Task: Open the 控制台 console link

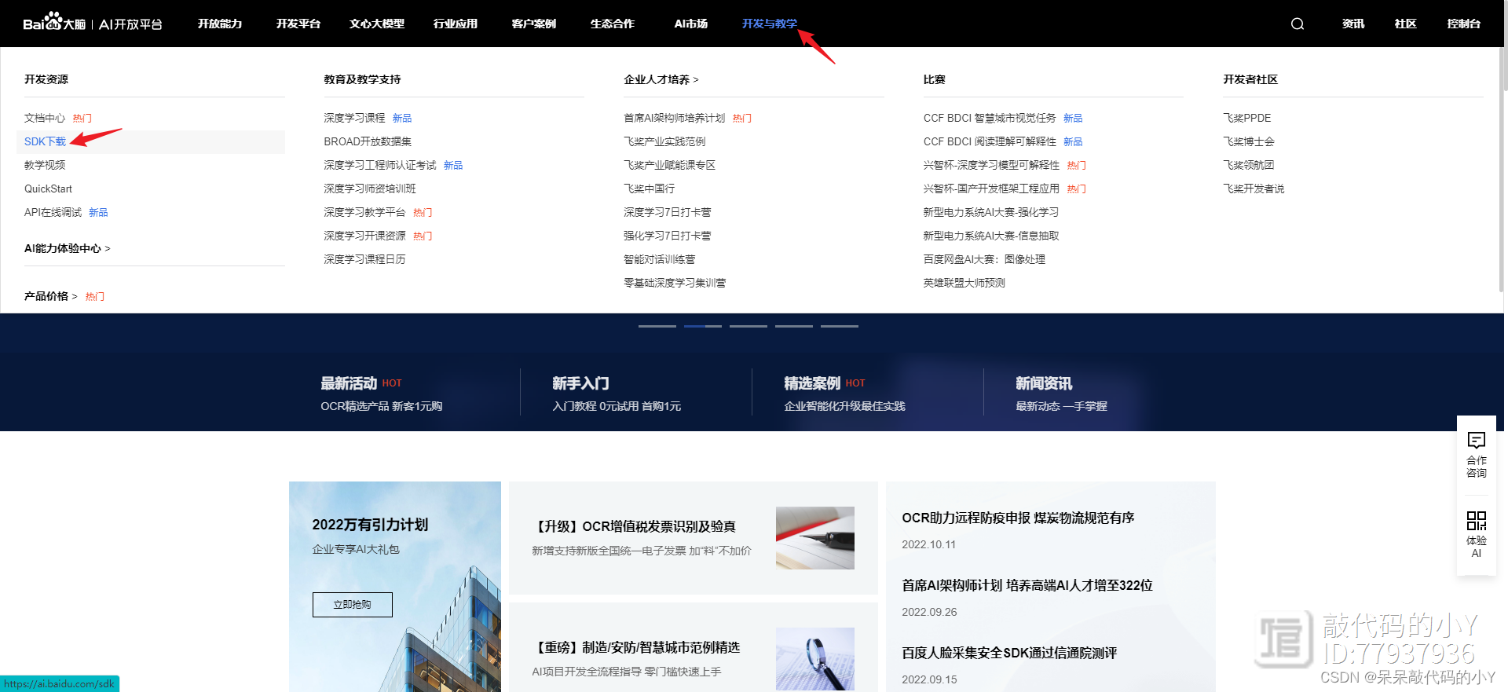Action: (x=1464, y=24)
